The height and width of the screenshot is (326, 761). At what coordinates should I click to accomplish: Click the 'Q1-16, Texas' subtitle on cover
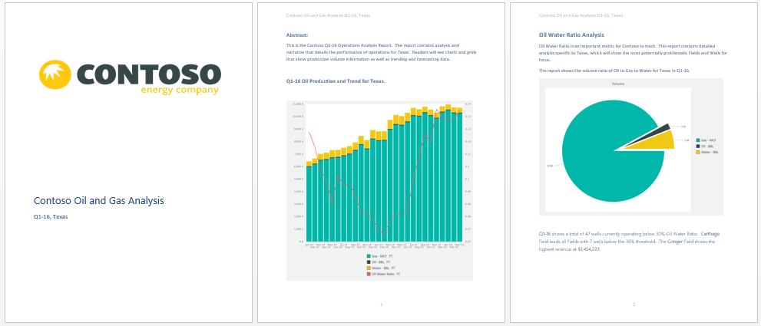tap(51, 217)
